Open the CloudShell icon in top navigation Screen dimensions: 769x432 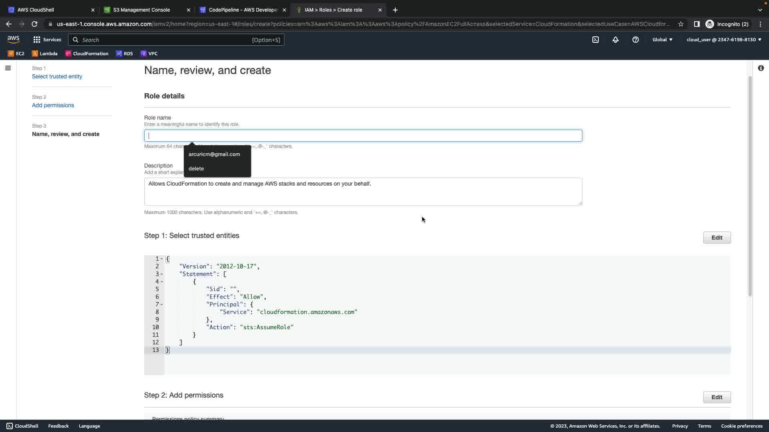click(596, 40)
